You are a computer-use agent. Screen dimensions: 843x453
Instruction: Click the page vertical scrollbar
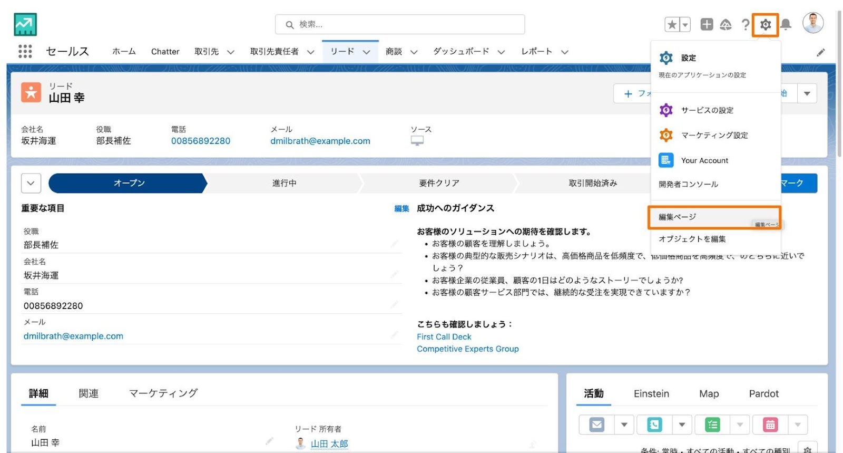tap(839, 84)
